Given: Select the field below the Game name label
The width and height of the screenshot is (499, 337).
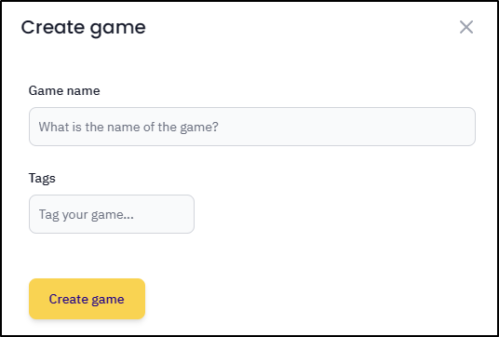Looking at the screenshot, I should coord(252,127).
